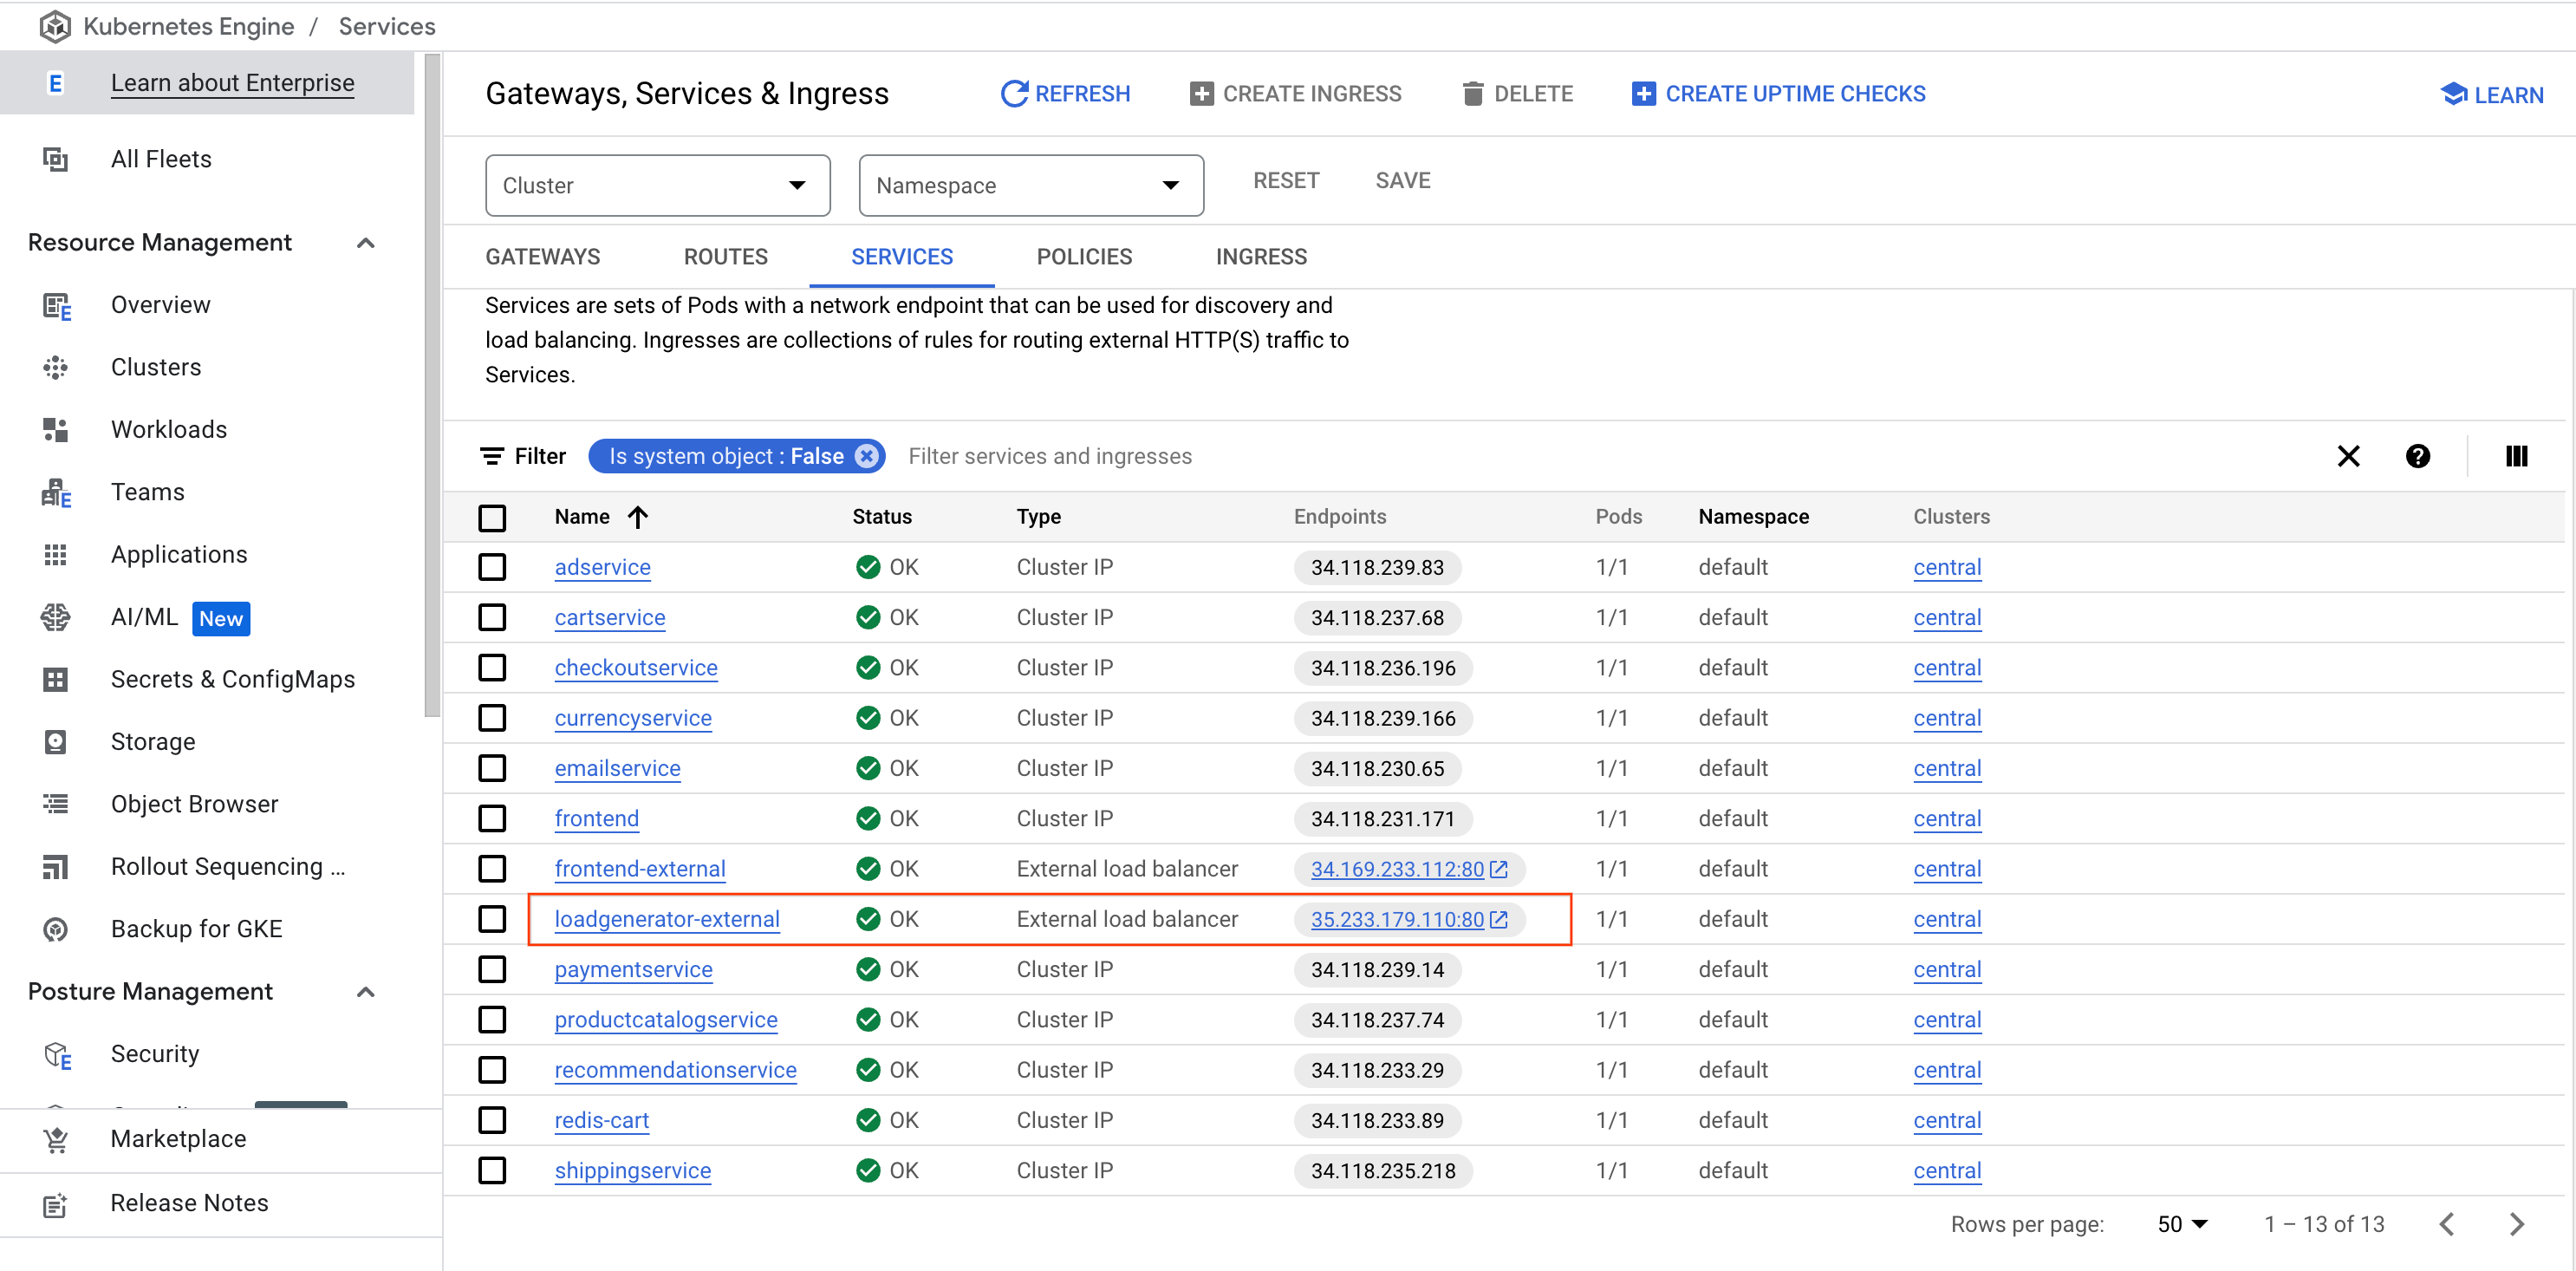Check the currencyservice row checkbox

(x=492, y=718)
